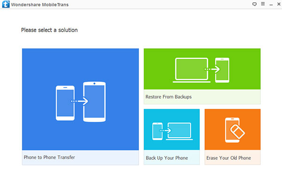Choose Erase Your Old Phone label
This screenshot has width=282, height=181.
point(228,158)
